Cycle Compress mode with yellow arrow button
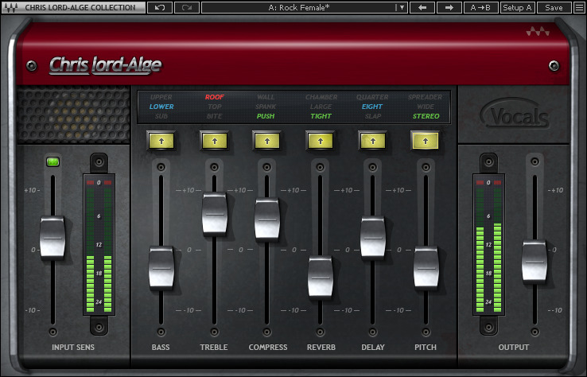 point(267,142)
